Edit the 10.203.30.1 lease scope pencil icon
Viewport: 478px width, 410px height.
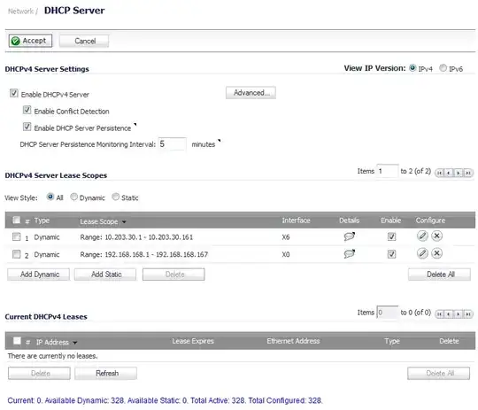click(422, 236)
